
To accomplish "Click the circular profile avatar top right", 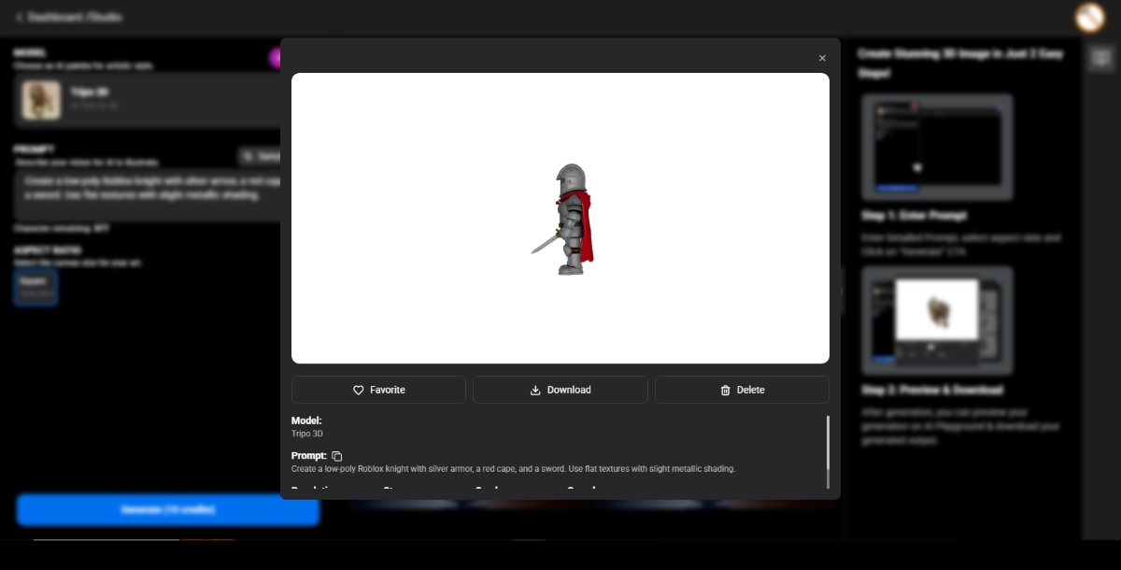I will (1090, 17).
